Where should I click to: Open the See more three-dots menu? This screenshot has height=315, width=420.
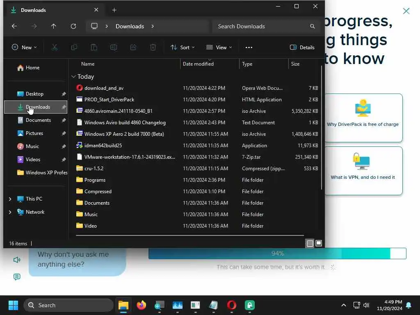(249, 48)
